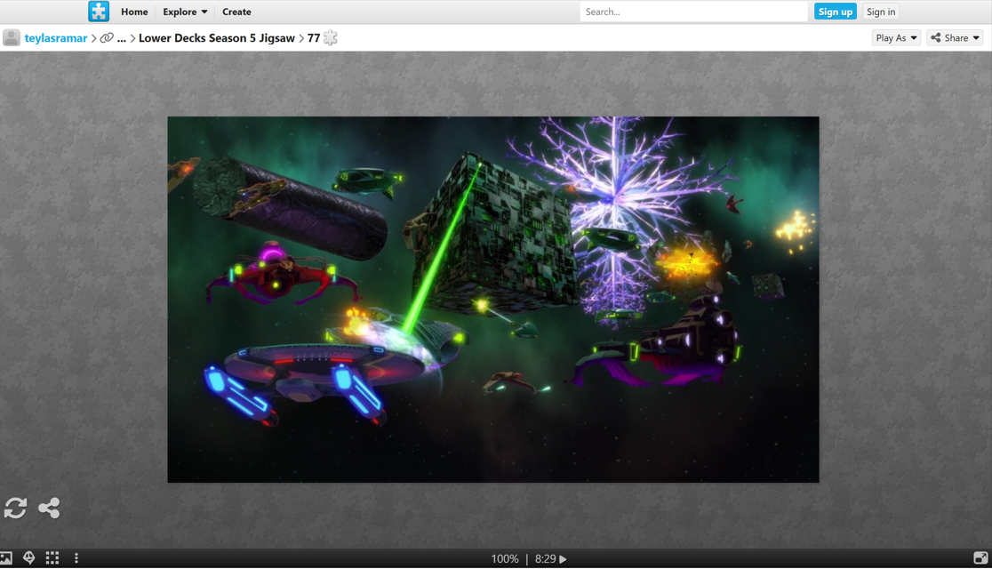Click the user avatar beside teylasramar
This screenshot has height=569, width=992.
tap(12, 38)
